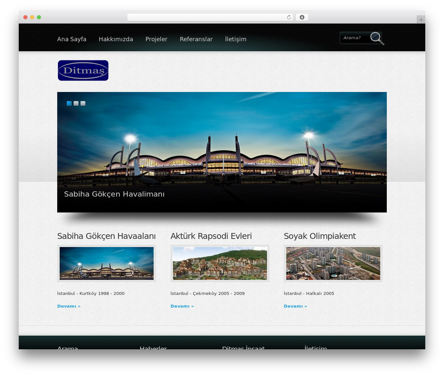Click Devamı under Aktürk Rapsodi Evleri
This screenshot has height=376, width=444.
pos(182,306)
